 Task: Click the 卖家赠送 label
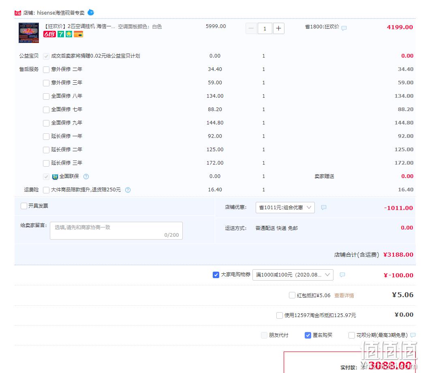coord(324,176)
